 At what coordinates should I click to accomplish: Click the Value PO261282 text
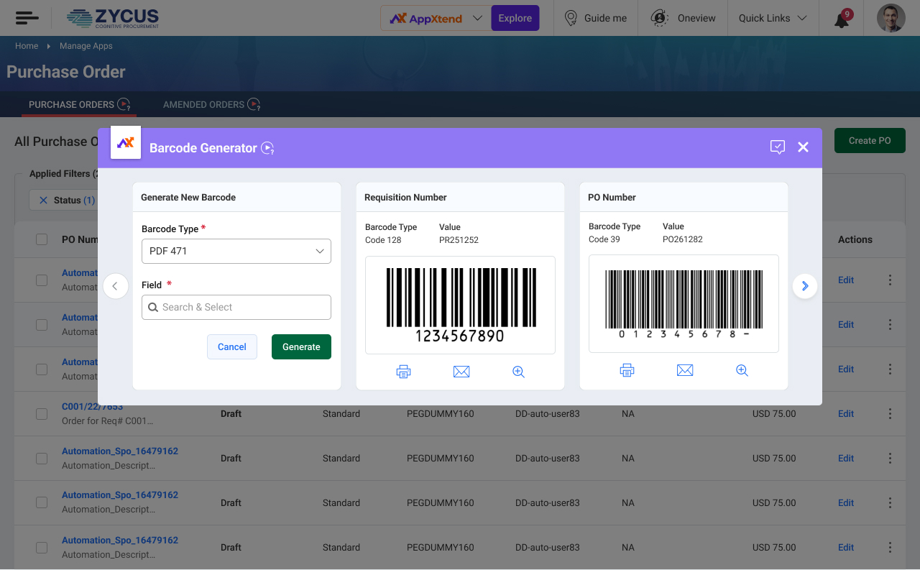(x=683, y=239)
